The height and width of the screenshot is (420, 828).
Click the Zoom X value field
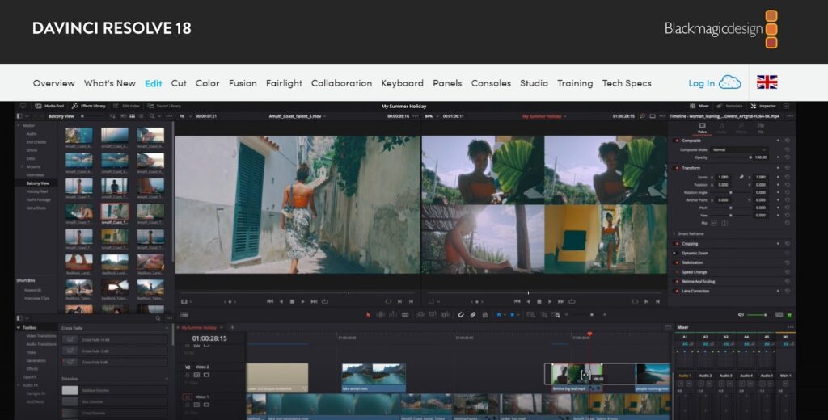tap(722, 177)
